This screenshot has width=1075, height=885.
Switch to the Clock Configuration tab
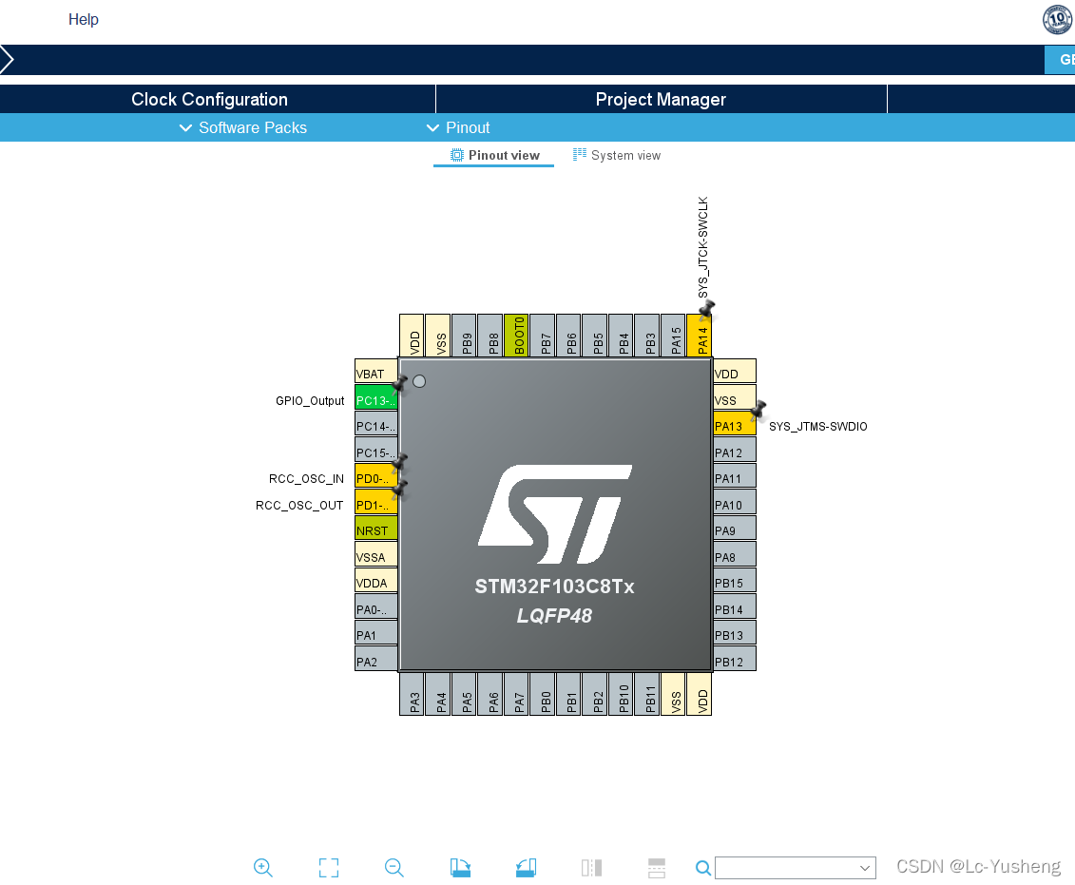[x=208, y=99]
